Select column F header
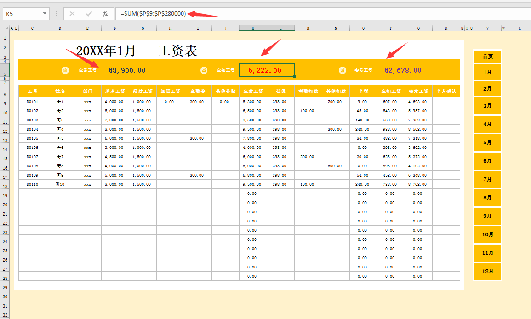 (115, 28)
